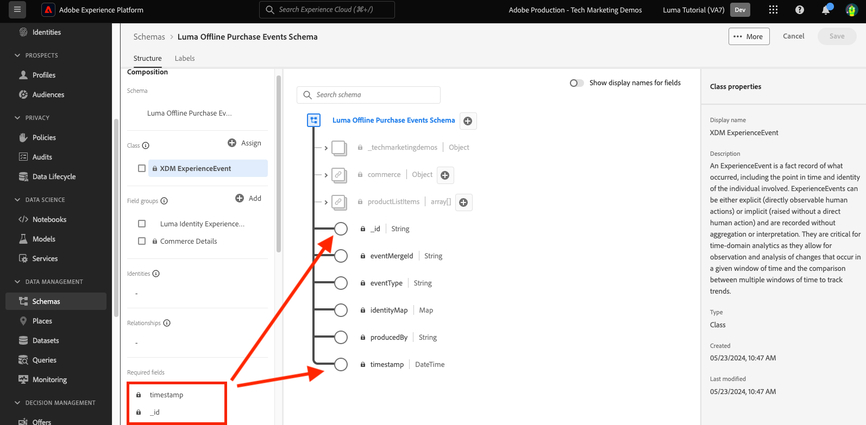Expand the commerce object node

[326, 175]
